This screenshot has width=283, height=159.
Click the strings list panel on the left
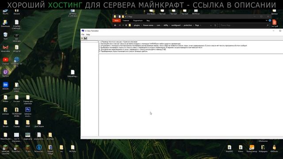tap(89, 88)
